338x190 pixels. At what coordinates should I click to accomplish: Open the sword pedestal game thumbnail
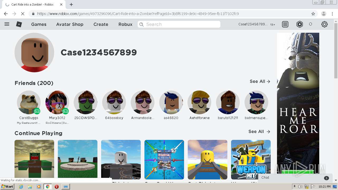point(78,160)
